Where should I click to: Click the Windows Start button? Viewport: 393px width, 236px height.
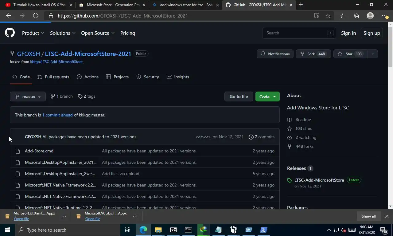coord(7,230)
